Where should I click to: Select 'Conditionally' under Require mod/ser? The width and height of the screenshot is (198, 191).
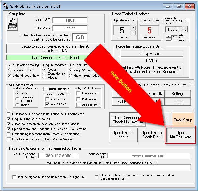(46, 74)
